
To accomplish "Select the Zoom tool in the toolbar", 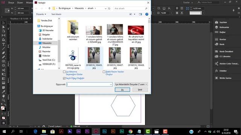I will [x=3, y=100].
